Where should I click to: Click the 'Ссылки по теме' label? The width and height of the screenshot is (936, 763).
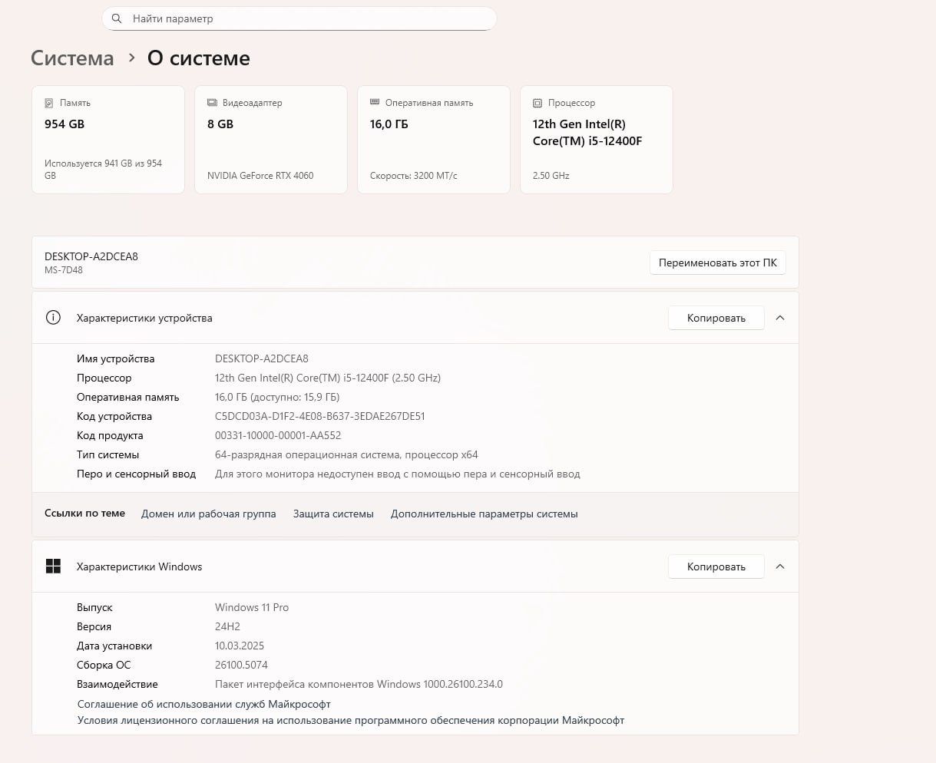pyautogui.click(x=84, y=513)
